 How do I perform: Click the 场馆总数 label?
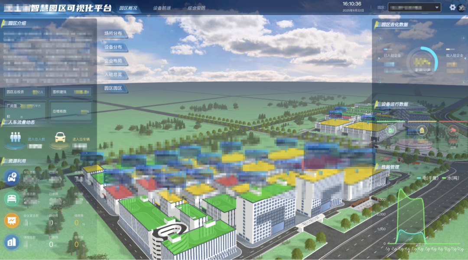click(29, 238)
